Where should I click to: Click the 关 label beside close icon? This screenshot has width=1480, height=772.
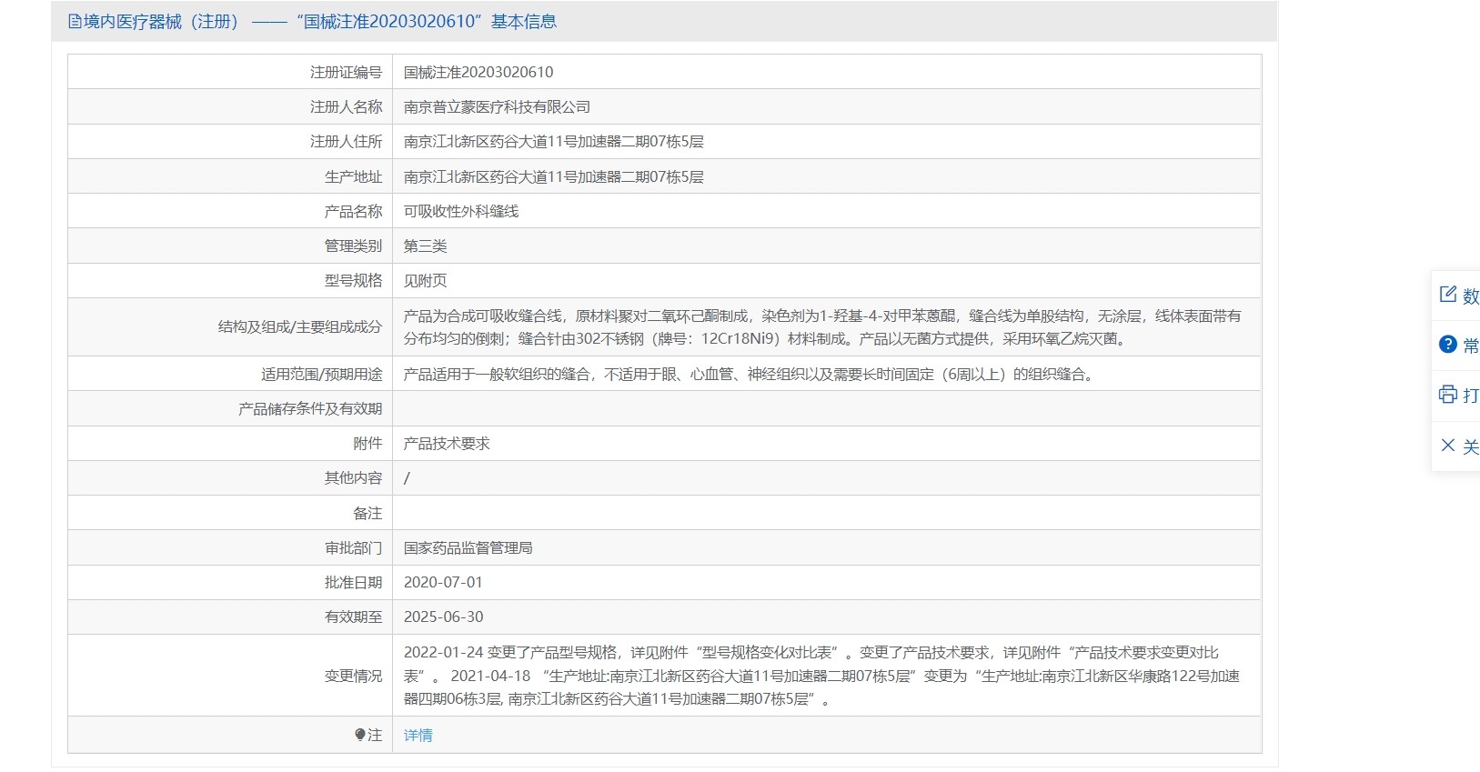click(x=1471, y=446)
